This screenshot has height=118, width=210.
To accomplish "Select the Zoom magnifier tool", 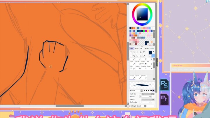I will click(x=134, y=56).
